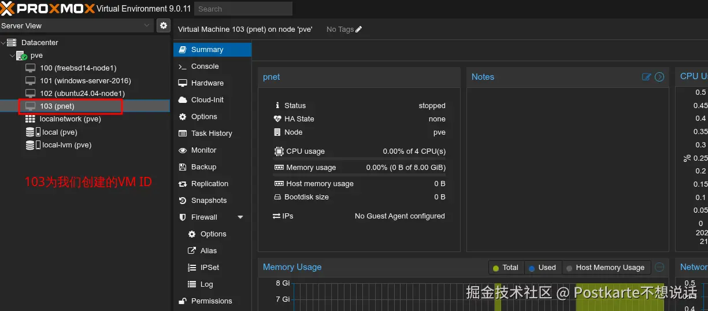Open the Console tab

point(205,66)
